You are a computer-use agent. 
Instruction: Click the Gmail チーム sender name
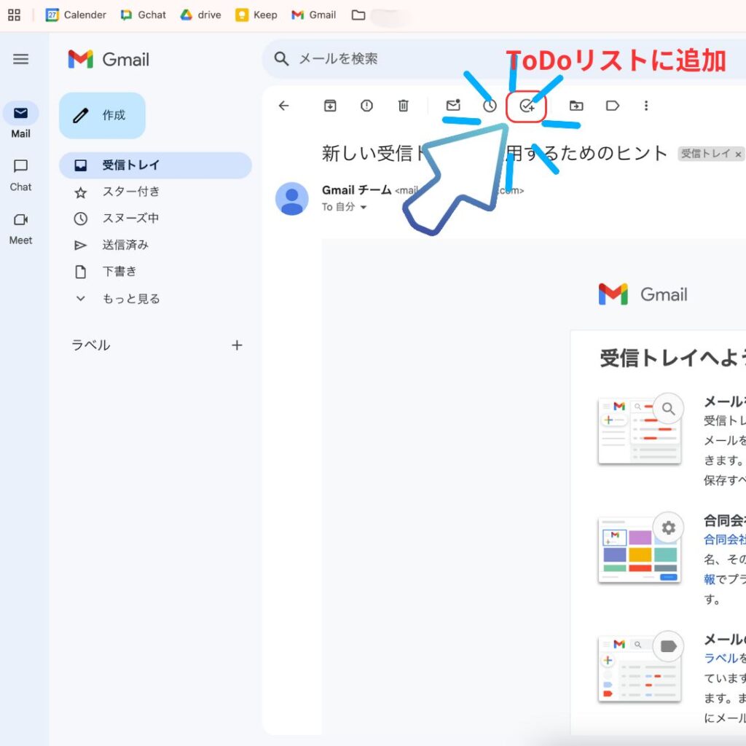pyautogui.click(x=356, y=190)
